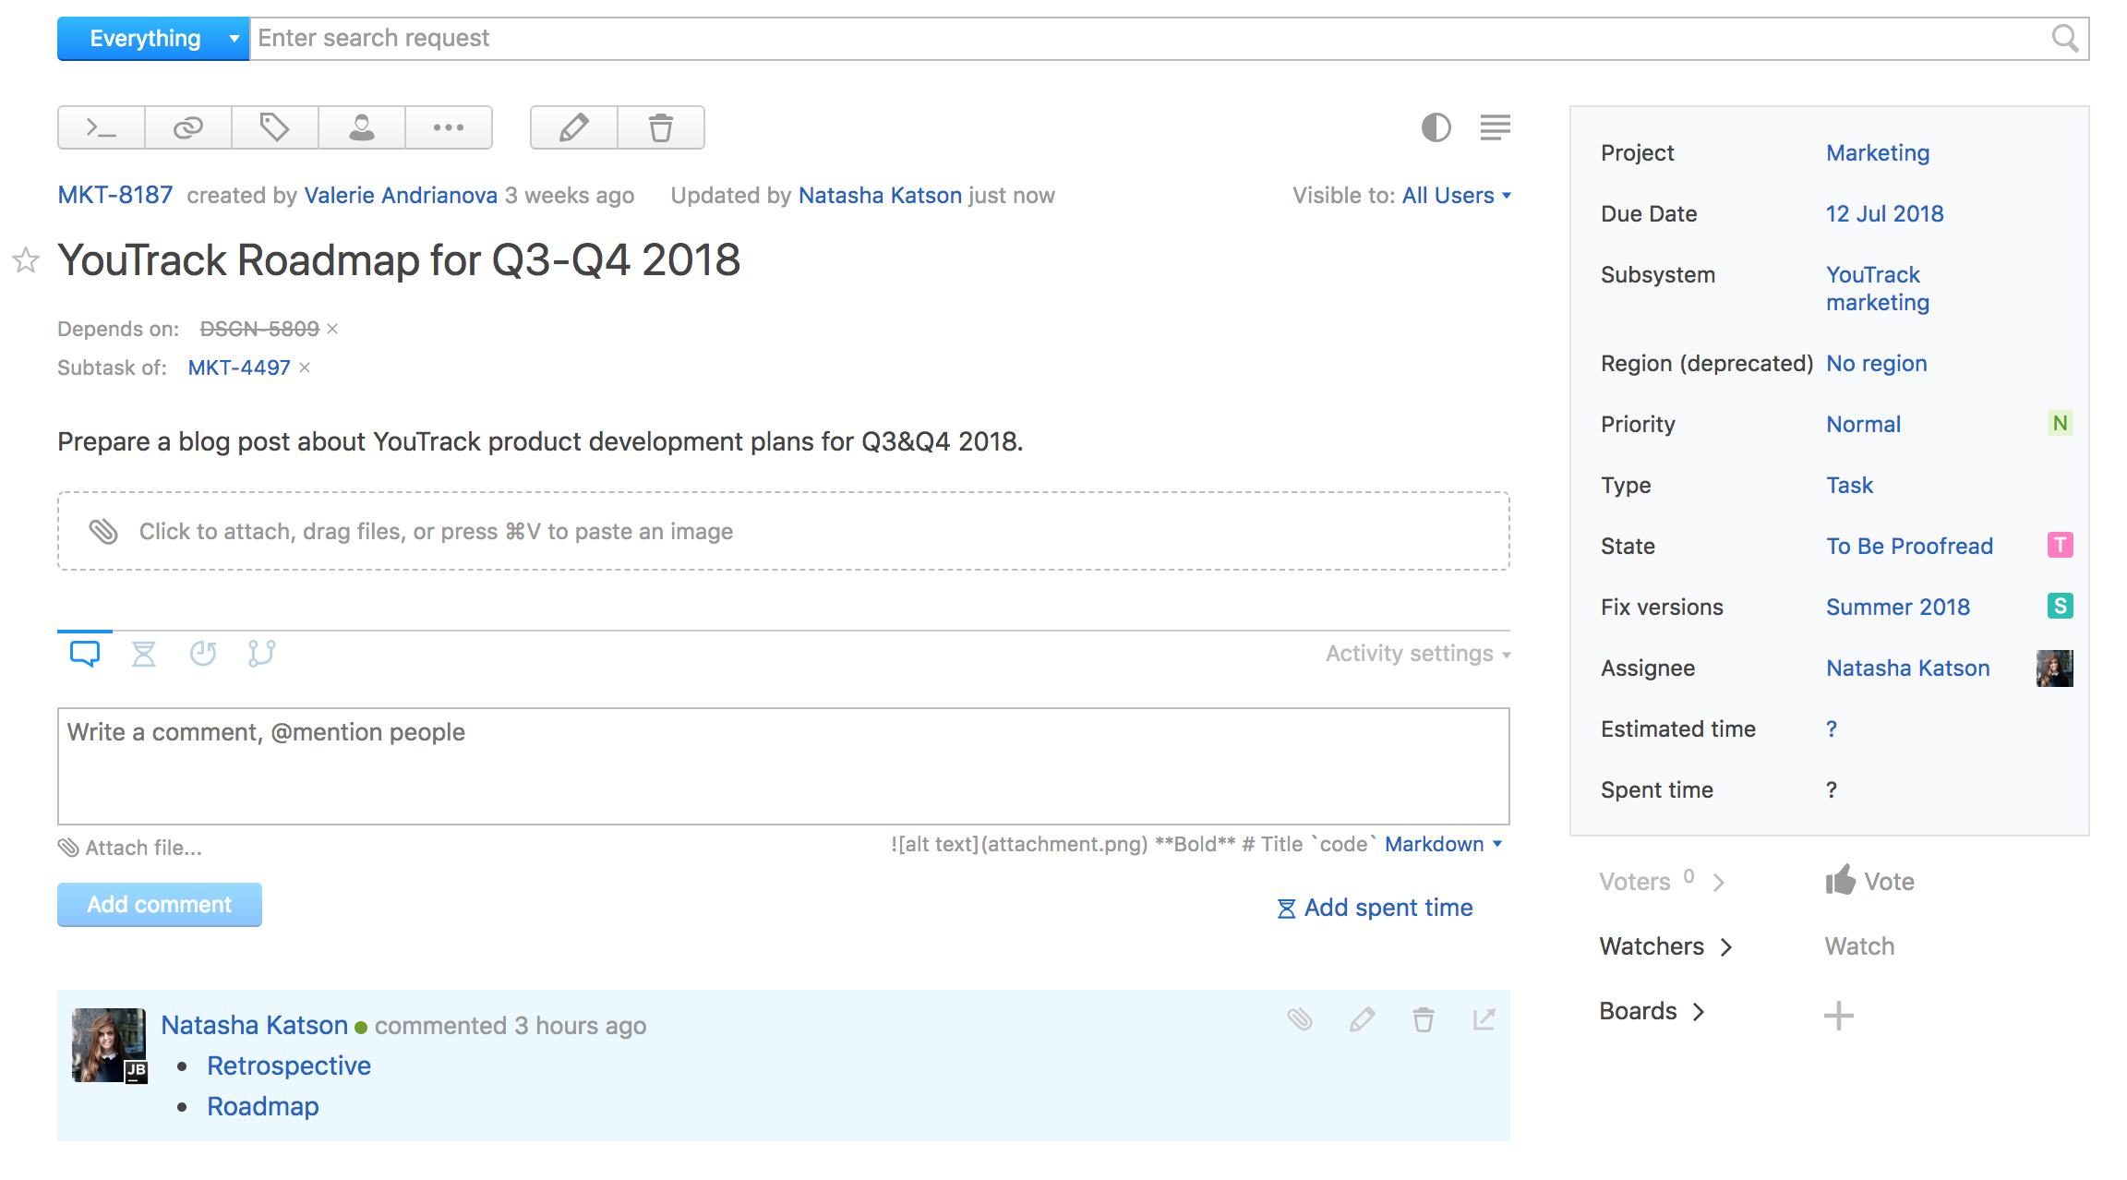
Task: Open the command dialog icon
Action: pos(101,127)
